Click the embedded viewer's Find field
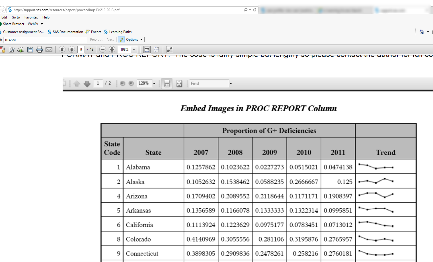The image size is (433, 262). (x=209, y=83)
